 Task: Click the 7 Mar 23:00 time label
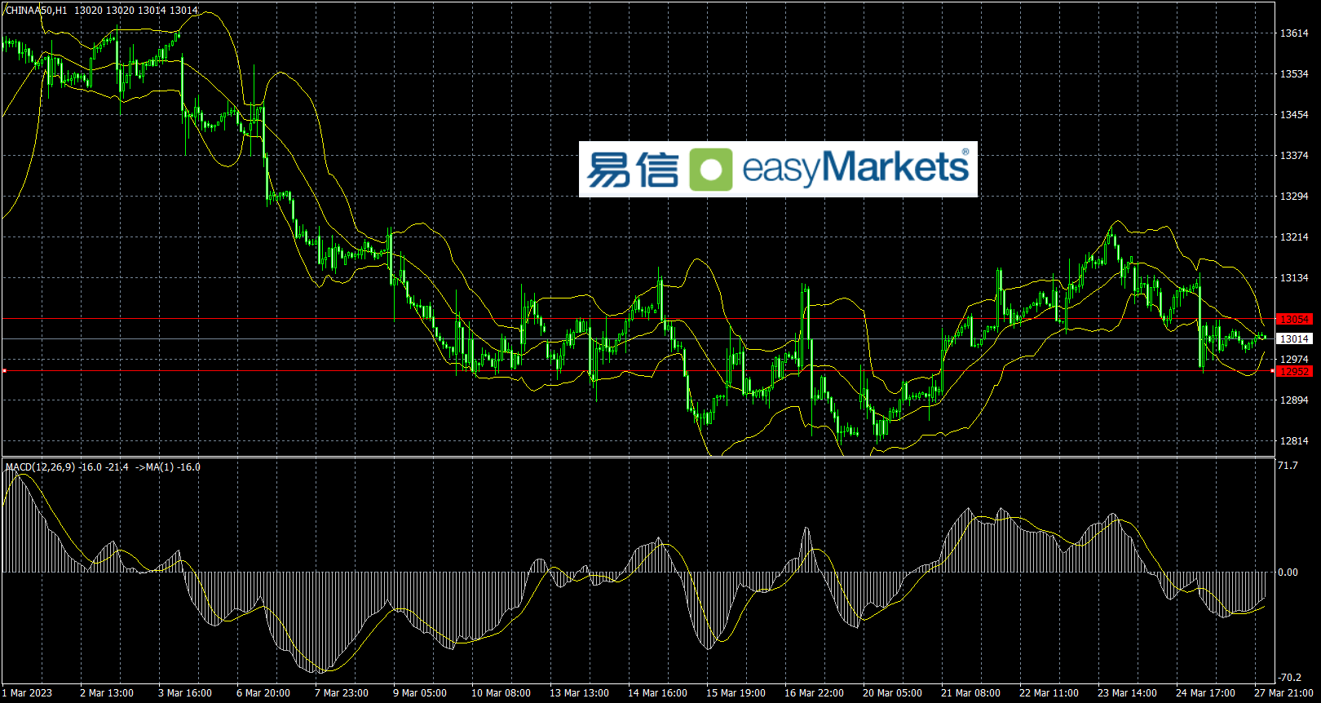(342, 693)
